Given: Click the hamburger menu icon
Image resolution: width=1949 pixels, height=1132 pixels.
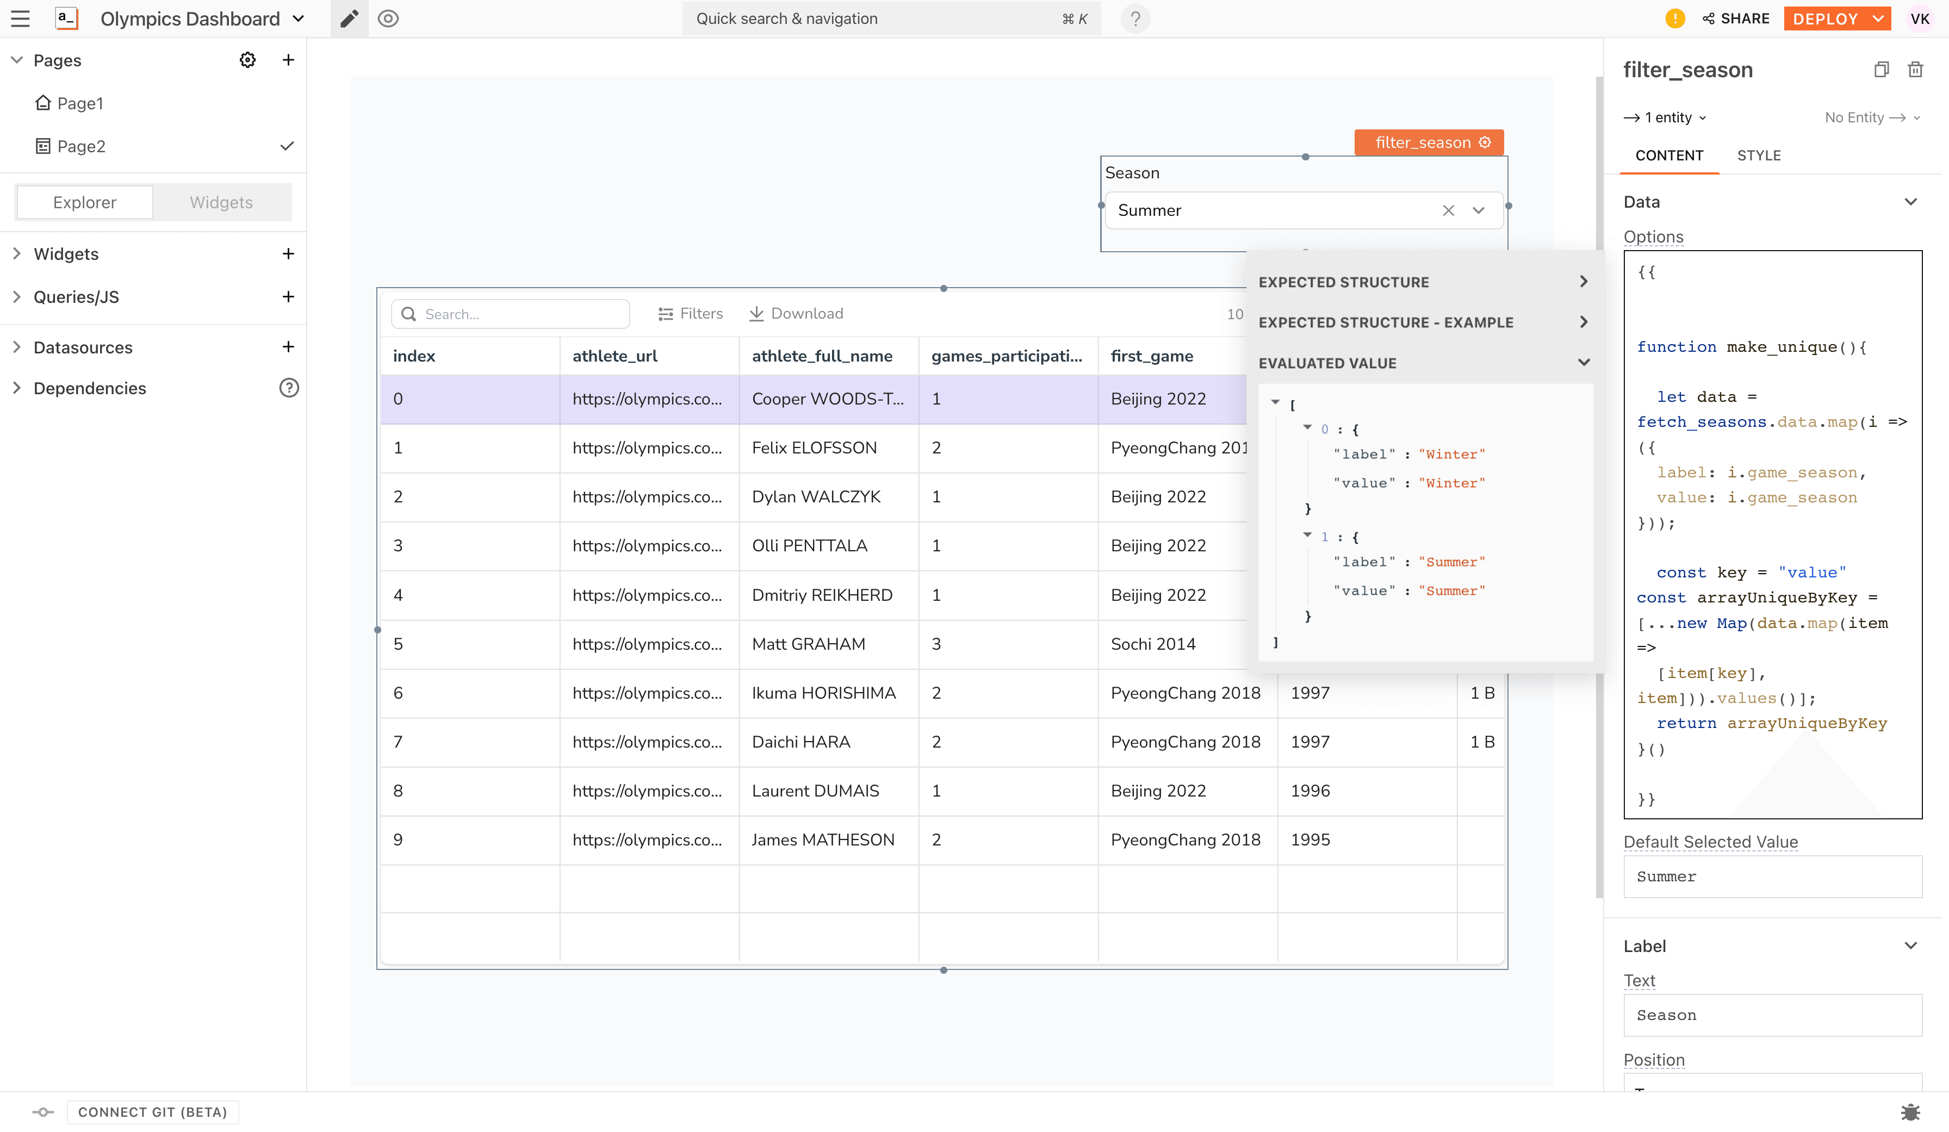Looking at the screenshot, I should (x=20, y=18).
